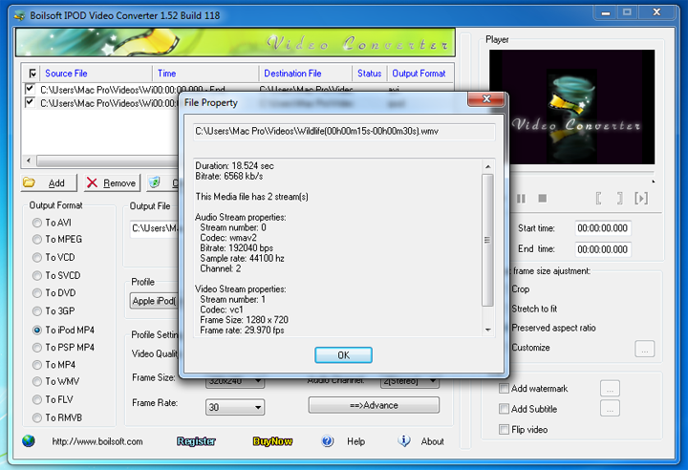Toggle the second source file checkbox

pyautogui.click(x=30, y=102)
